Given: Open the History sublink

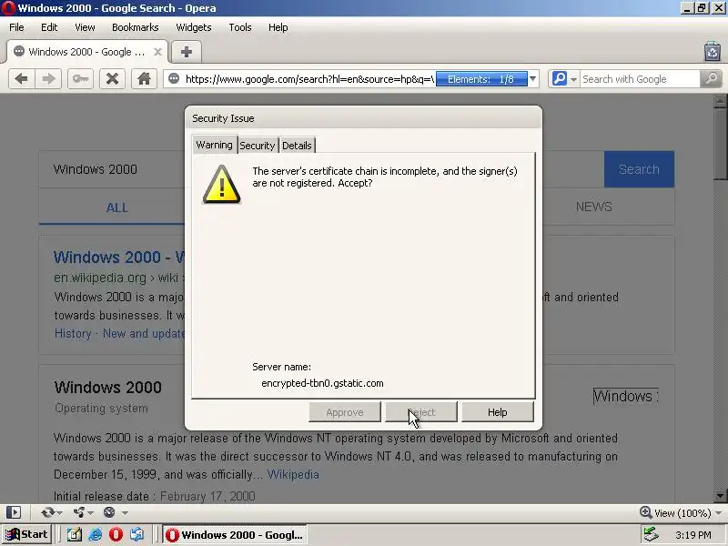Looking at the screenshot, I should coord(73,333).
